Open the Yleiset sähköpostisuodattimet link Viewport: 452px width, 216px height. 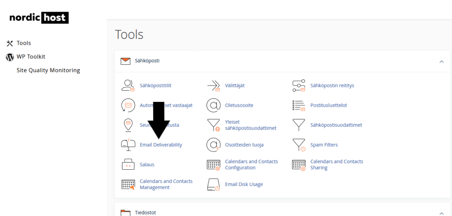250,125
